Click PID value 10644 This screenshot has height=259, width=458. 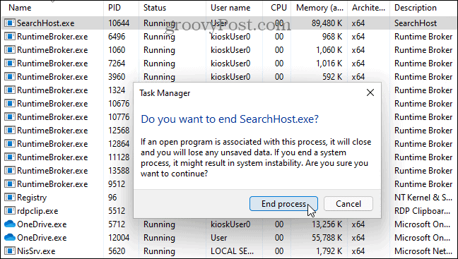pyautogui.click(x=119, y=23)
